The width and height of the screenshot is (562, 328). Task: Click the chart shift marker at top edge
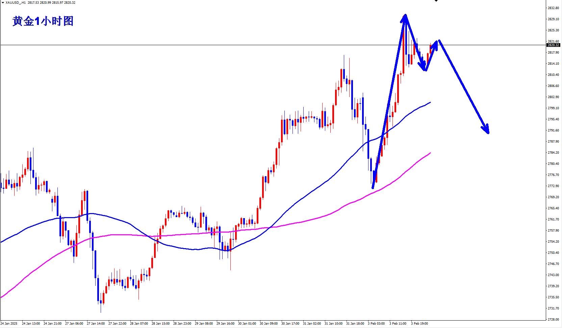point(436,1)
